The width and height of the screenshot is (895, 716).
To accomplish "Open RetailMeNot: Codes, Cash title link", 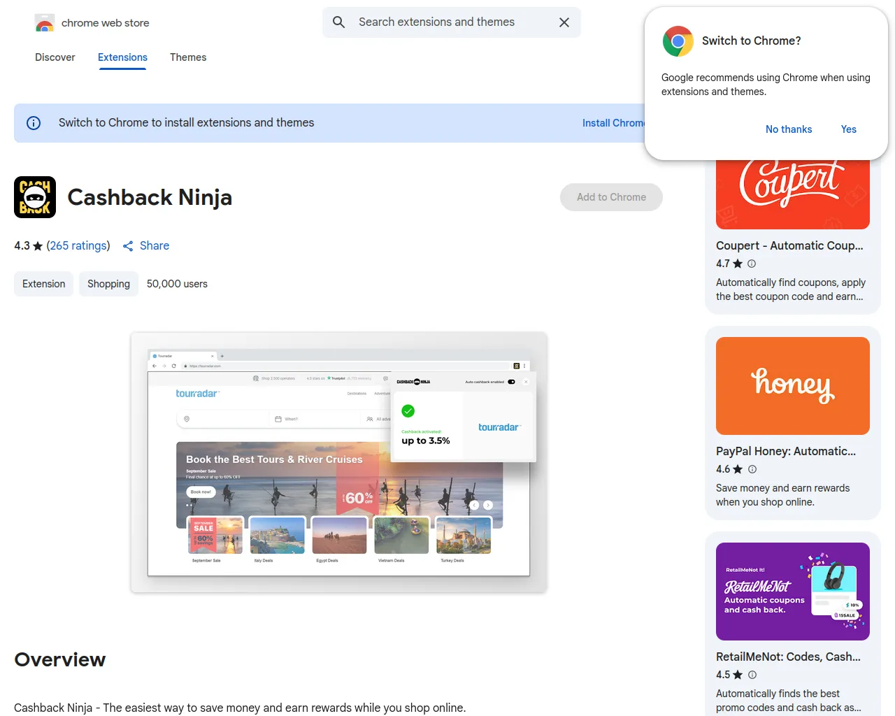I will (788, 657).
